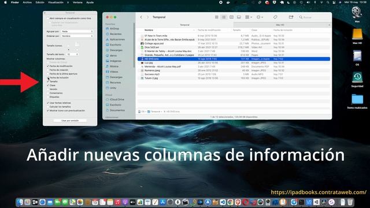370x208 pixels.
Task: Open the Tamaño del texto dropdown
Action: (x=72, y=54)
